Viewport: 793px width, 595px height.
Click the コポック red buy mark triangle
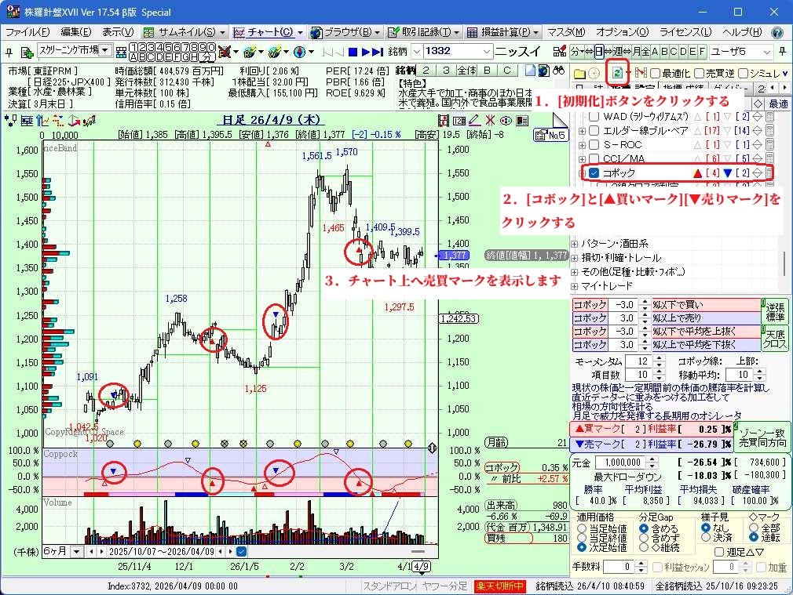696,172
